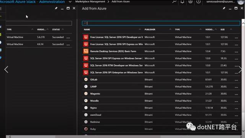
Task: Click SQL Server 2016 SP1 Enterprise icon
Action: pos(86,72)
